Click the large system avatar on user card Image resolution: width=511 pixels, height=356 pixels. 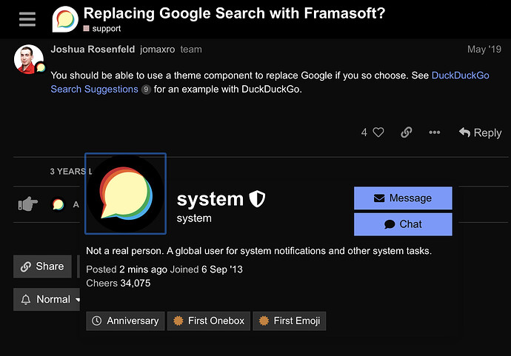125,193
